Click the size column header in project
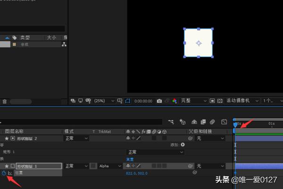The height and width of the screenshot is (189, 283). coord(51,38)
